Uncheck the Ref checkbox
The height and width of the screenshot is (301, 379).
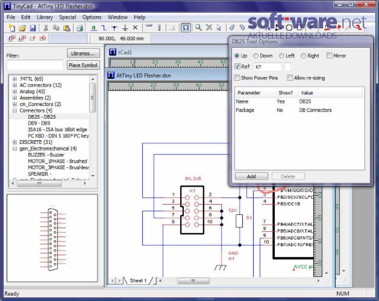(237, 66)
